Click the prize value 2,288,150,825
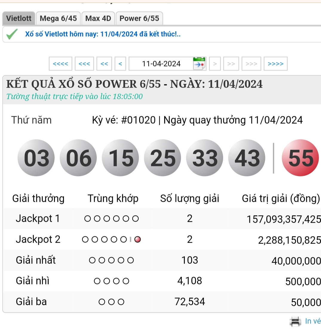 point(290,240)
